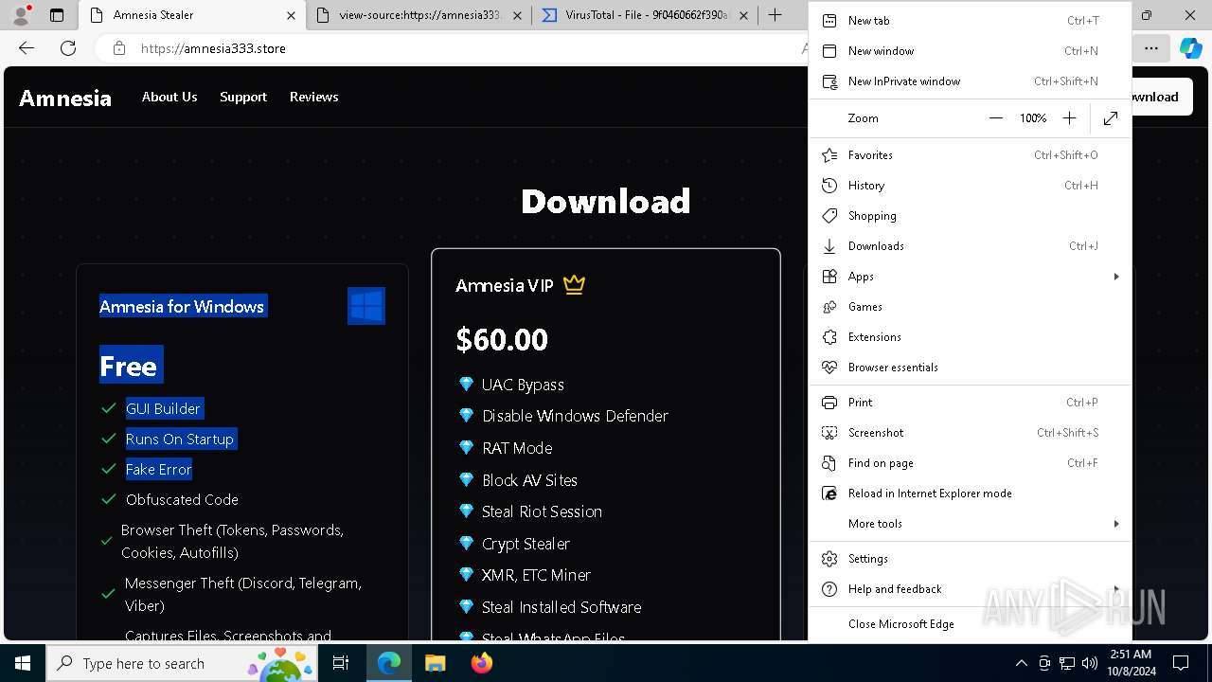The width and height of the screenshot is (1212, 682).
Task: Close the VirusTotal tab
Action: pyautogui.click(x=743, y=15)
